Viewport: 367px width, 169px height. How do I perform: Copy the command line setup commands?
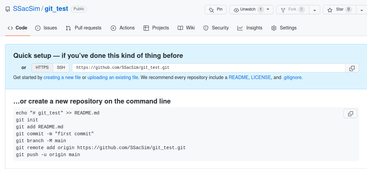point(350,114)
